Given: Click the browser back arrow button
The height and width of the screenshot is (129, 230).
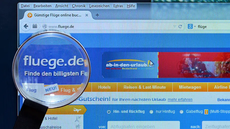Looking at the screenshot, I should pyautogui.click(x=26, y=26).
